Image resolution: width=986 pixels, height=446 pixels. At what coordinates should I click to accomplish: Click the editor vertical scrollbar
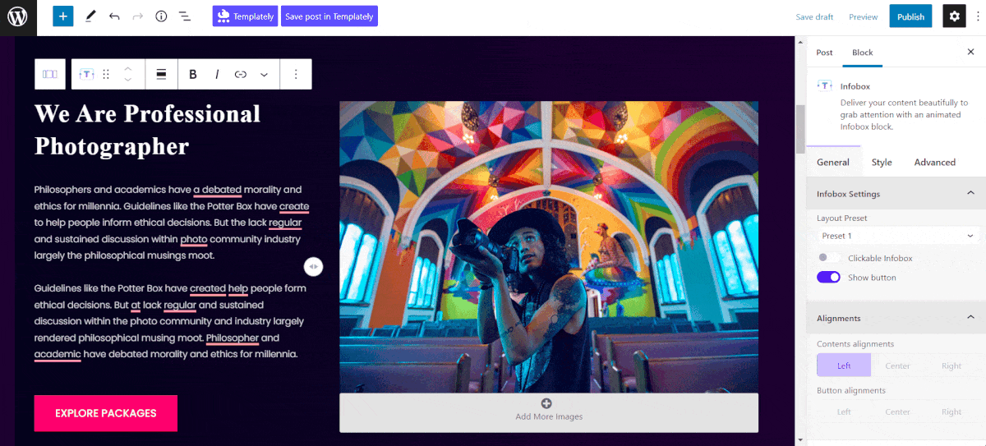point(800,129)
